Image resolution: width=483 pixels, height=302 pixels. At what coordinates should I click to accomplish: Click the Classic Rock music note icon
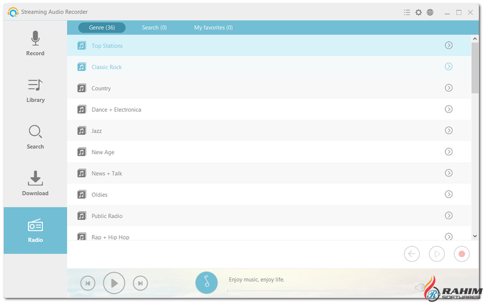click(82, 67)
